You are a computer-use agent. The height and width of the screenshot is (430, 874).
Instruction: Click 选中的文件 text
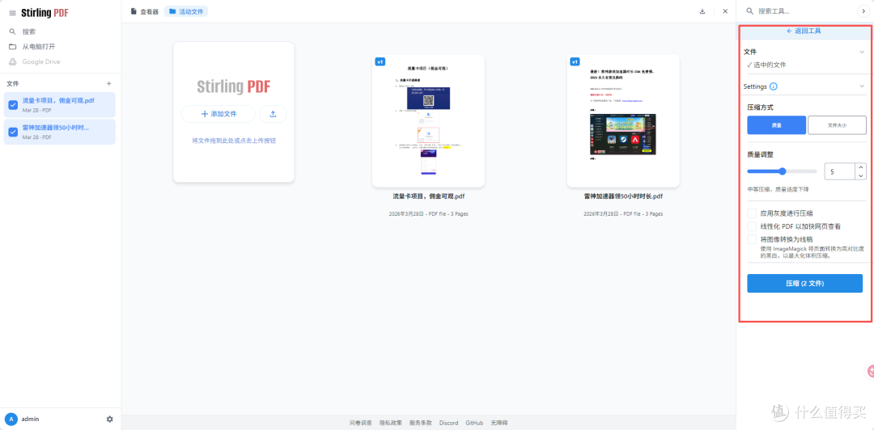(770, 65)
